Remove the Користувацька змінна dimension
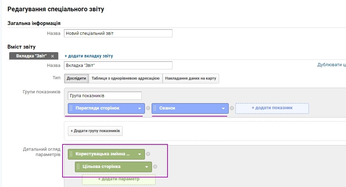346x187 pixels. tap(148, 154)
